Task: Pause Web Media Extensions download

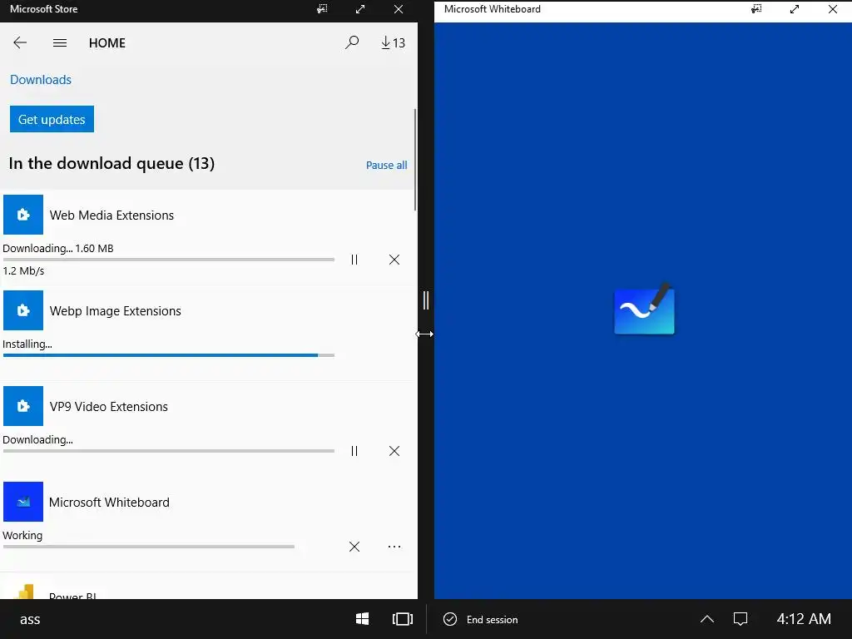Action: [x=354, y=260]
